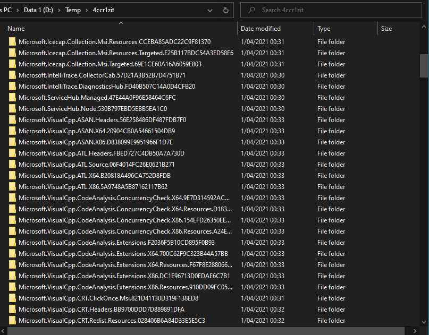
Task: Select Microsoft.ServiceHub.Node.530B797EBD5EBB5EA1C0 name
Action: [92, 108]
